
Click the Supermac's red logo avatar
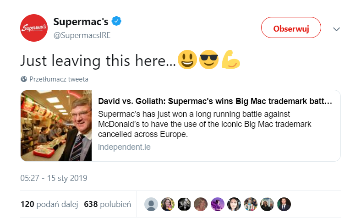(x=34, y=28)
